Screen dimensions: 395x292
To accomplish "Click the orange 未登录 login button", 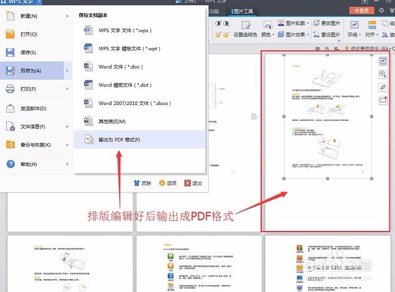I will pos(362,10).
